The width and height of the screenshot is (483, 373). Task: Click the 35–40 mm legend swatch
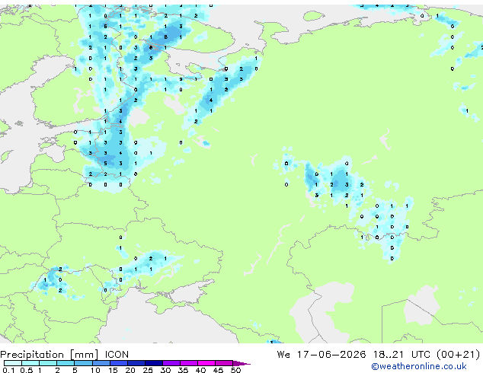(x=188, y=363)
